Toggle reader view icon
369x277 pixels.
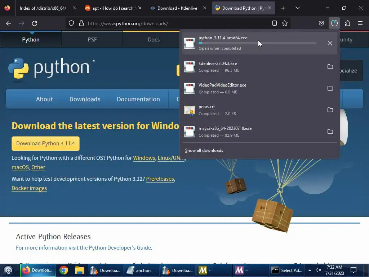click(x=274, y=23)
